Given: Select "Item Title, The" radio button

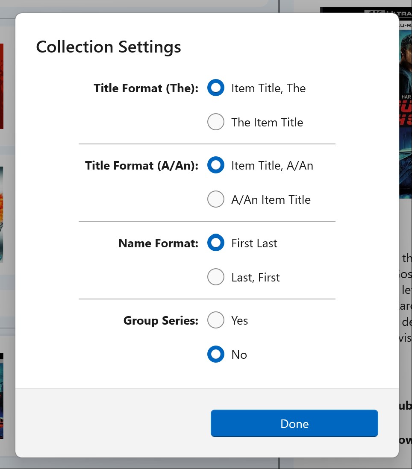Looking at the screenshot, I should (216, 88).
